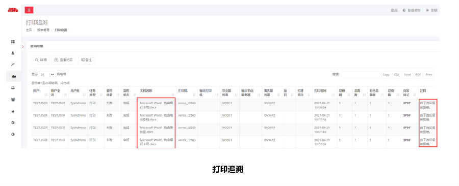Viewport: 459px width, 186px height.
Task: Sort by the 用户组 column header
Action: [78, 92]
